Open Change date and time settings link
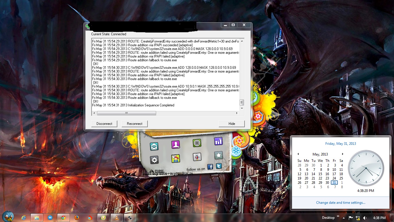This screenshot has height=222, width=394. (x=341, y=203)
